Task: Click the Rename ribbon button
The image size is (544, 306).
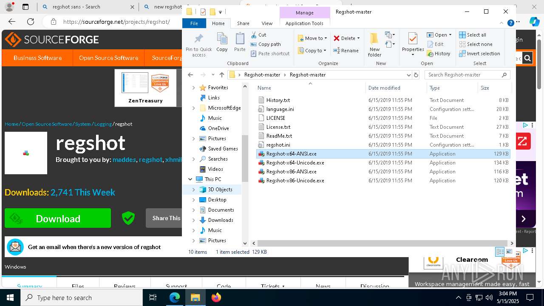Action: point(346,51)
